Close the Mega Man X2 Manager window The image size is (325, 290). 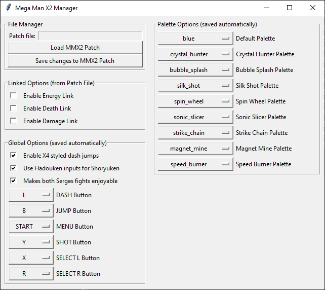[x=312, y=8]
